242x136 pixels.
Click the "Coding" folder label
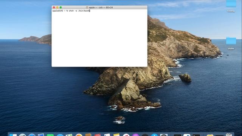[231, 11]
